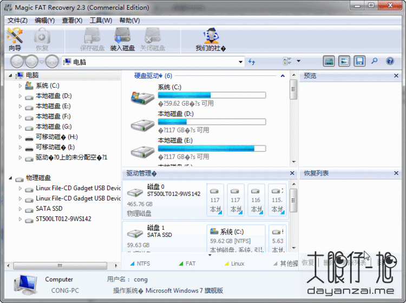Open the 帮助(V) menu

click(x=129, y=21)
